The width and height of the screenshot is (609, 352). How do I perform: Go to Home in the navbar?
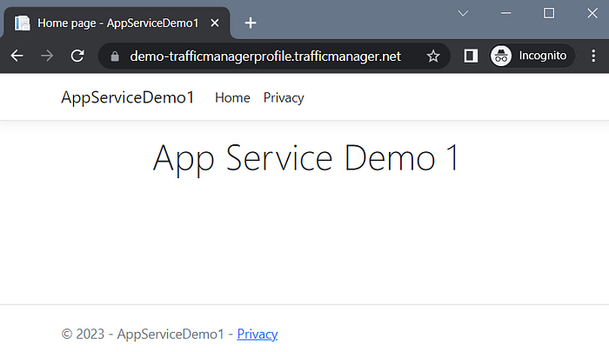click(x=232, y=98)
